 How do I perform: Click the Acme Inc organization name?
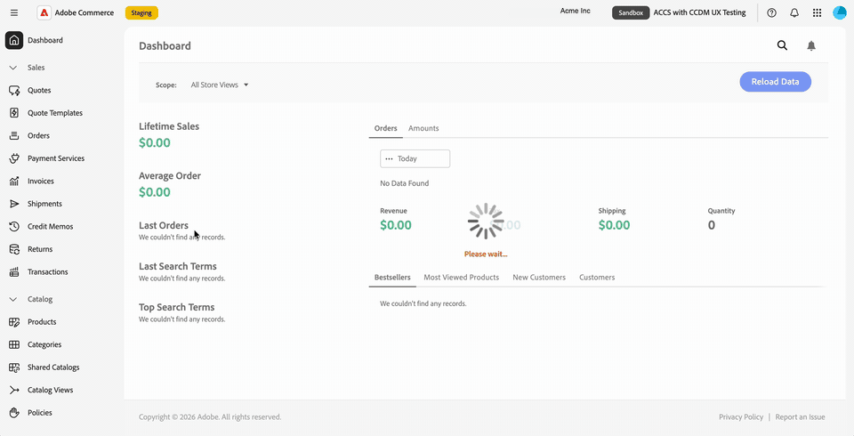point(576,11)
